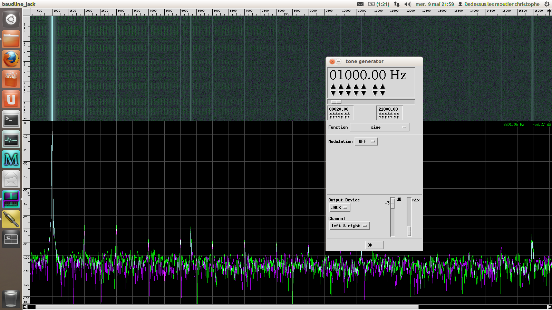The height and width of the screenshot is (310, 552).
Task: Click the 21000.00 maximum frequency field
Action: coord(388,109)
